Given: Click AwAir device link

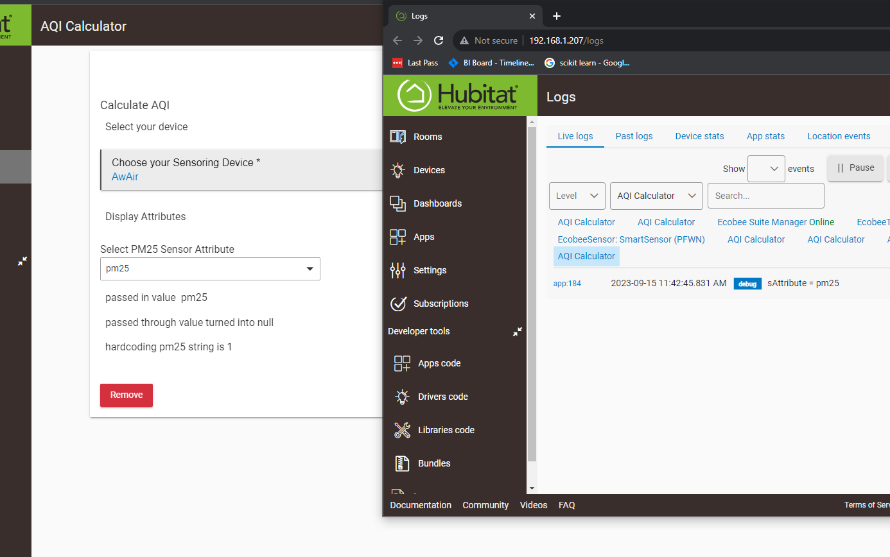Looking at the screenshot, I should click(125, 176).
